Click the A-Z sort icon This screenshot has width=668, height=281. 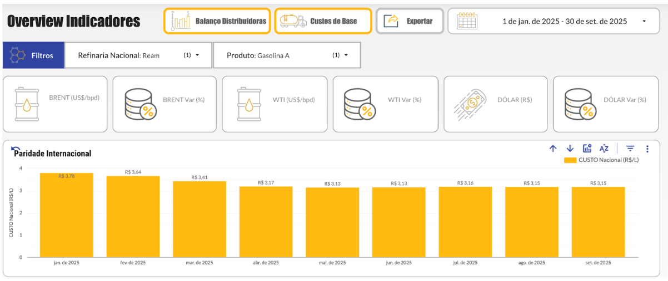[x=604, y=149]
